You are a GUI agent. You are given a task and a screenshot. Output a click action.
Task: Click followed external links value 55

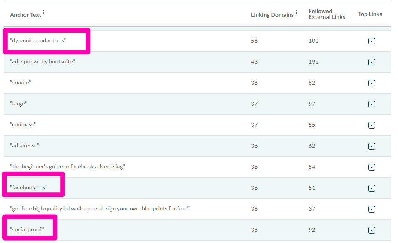pos(312,125)
